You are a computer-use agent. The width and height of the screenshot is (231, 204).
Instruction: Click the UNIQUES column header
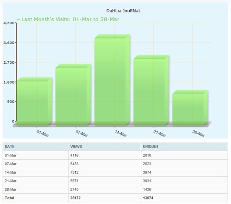[151, 147]
